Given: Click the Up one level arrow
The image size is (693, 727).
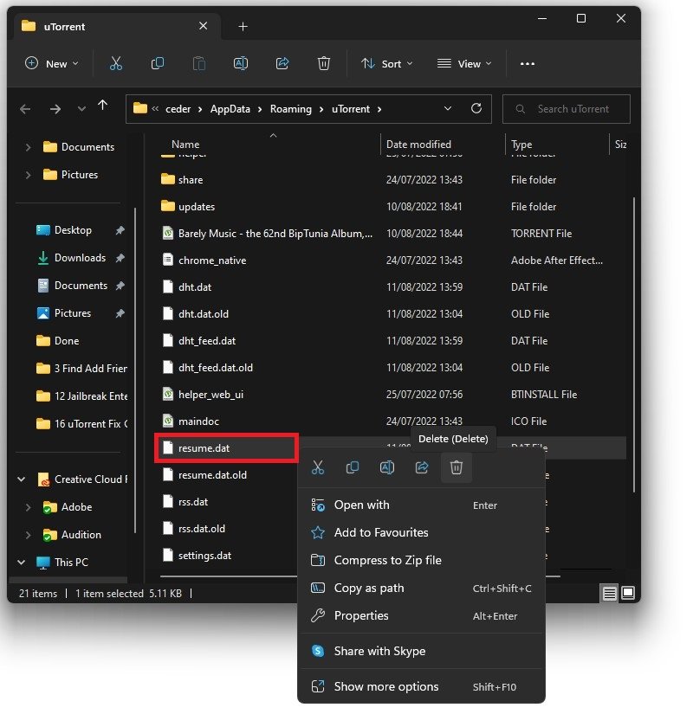Looking at the screenshot, I should 103,106.
